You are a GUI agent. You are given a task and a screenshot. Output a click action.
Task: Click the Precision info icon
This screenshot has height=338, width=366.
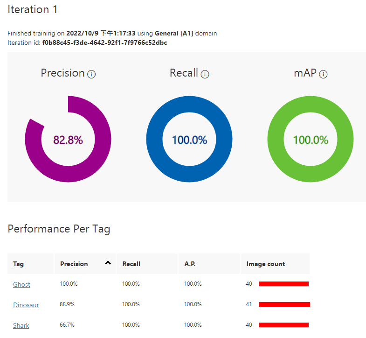(91, 74)
